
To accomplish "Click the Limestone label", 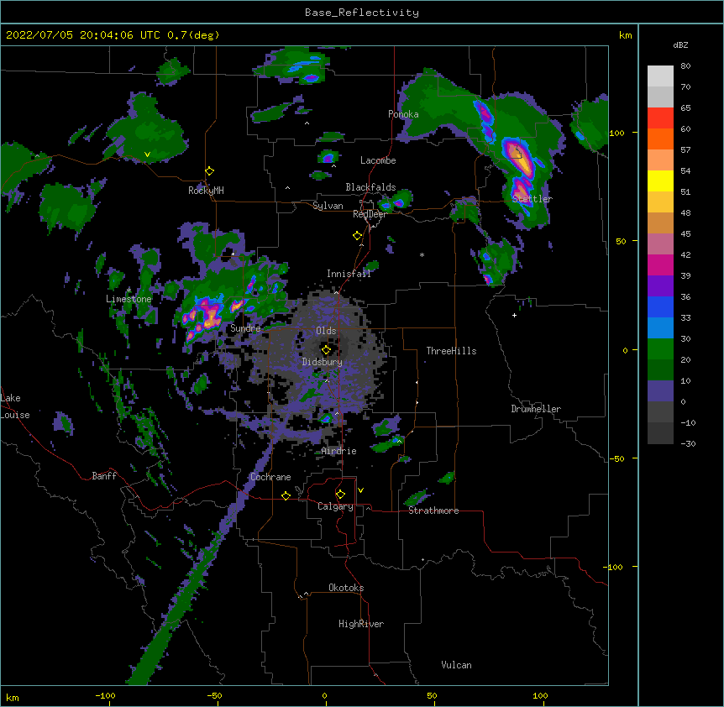I will click(129, 299).
